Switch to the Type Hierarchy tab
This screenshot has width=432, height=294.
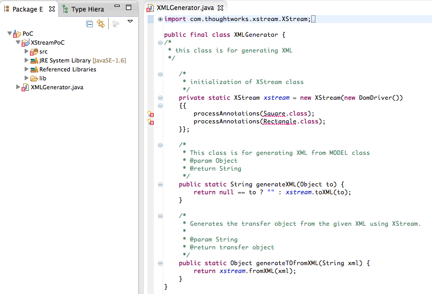[x=87, y=9]
